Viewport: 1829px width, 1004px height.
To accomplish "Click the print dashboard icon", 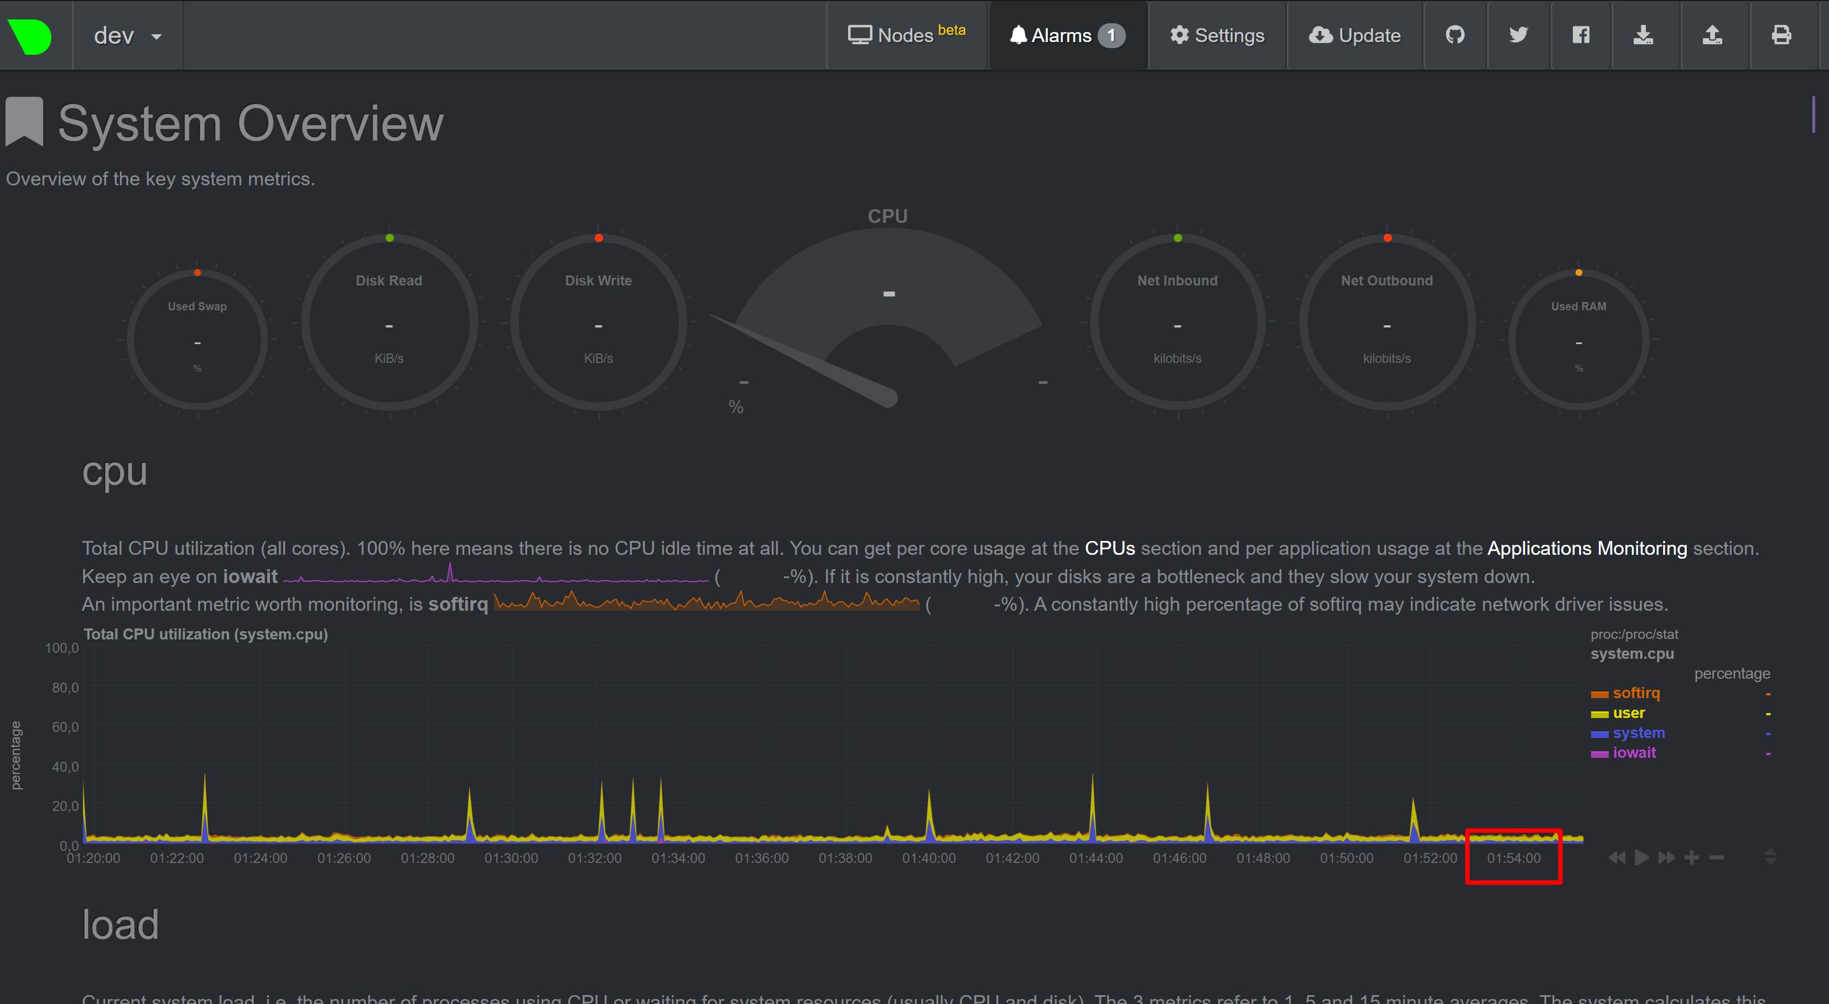I will pos(1782,35).
